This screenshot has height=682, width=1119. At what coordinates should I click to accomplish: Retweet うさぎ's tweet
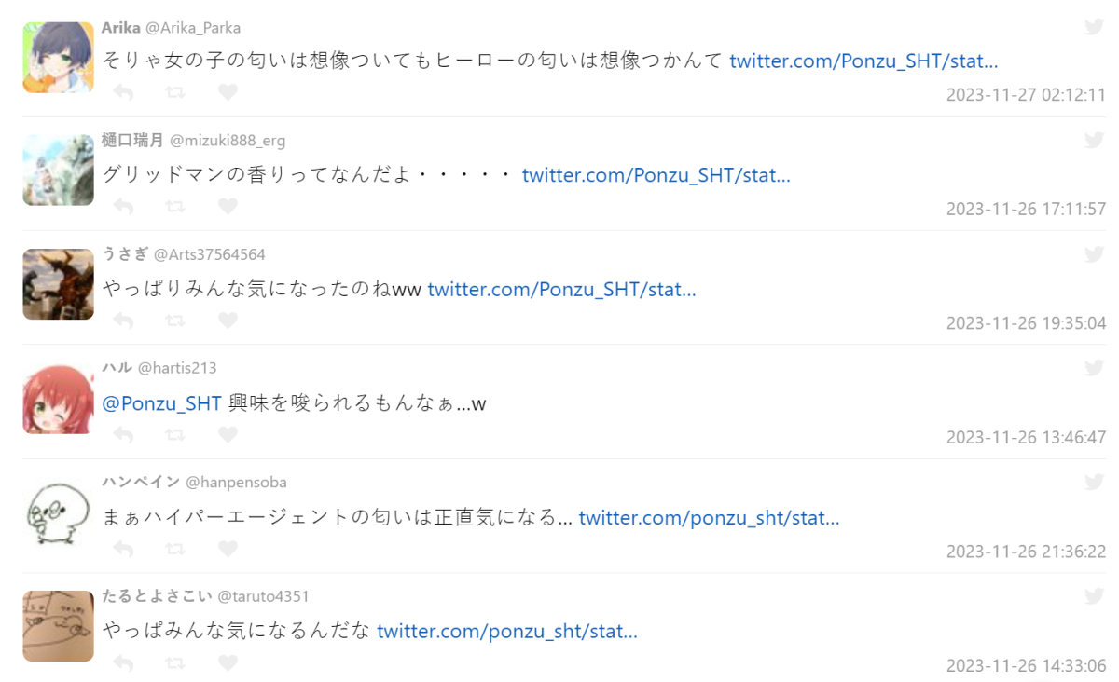tap(174, 321)
